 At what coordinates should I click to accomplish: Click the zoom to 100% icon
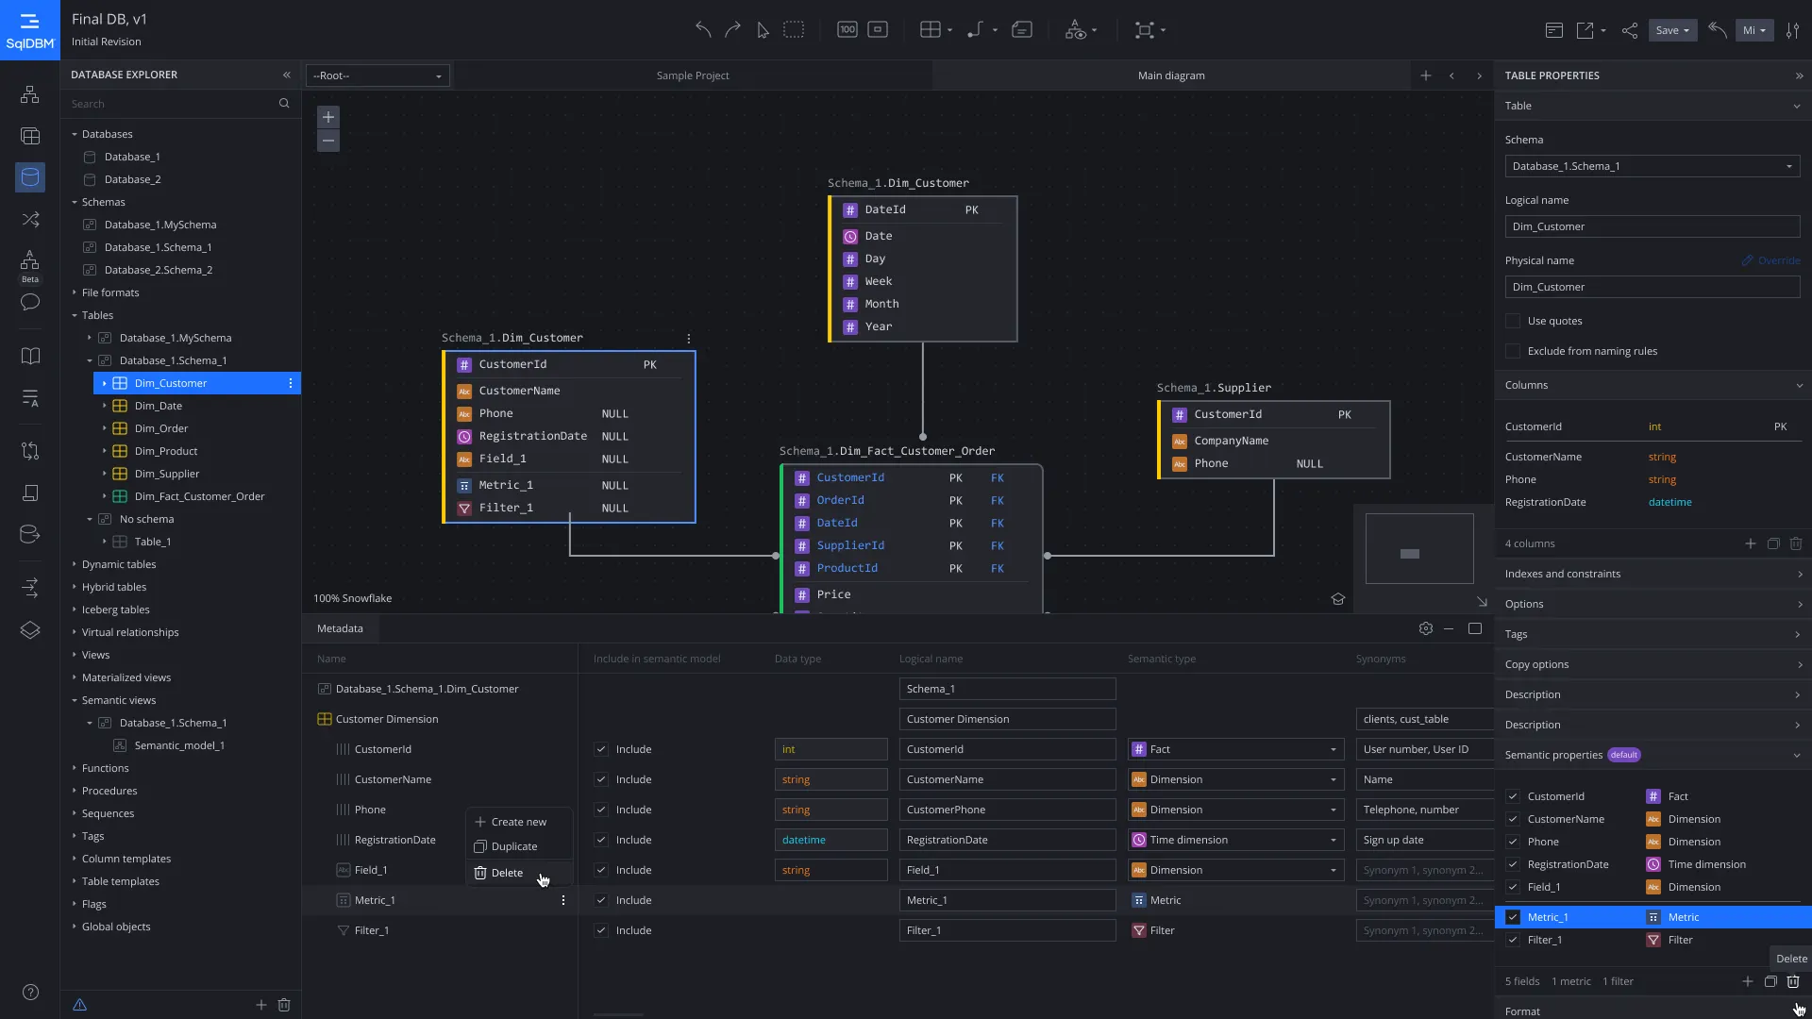[847, 30]
